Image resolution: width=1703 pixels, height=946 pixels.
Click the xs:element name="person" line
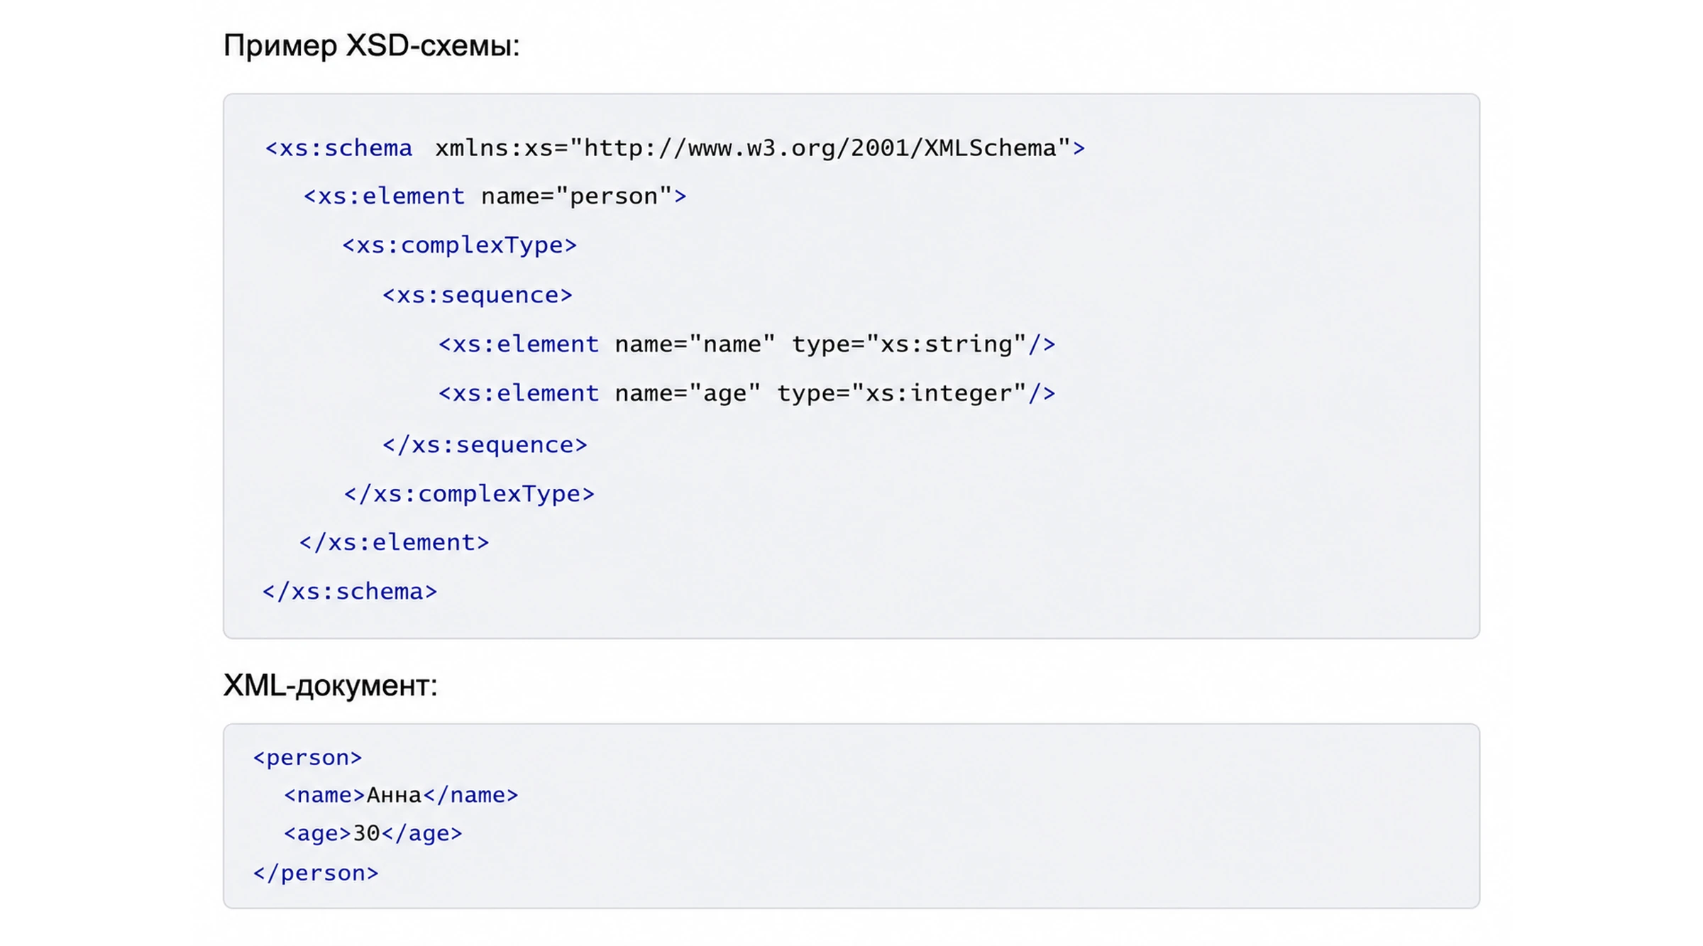495,196
